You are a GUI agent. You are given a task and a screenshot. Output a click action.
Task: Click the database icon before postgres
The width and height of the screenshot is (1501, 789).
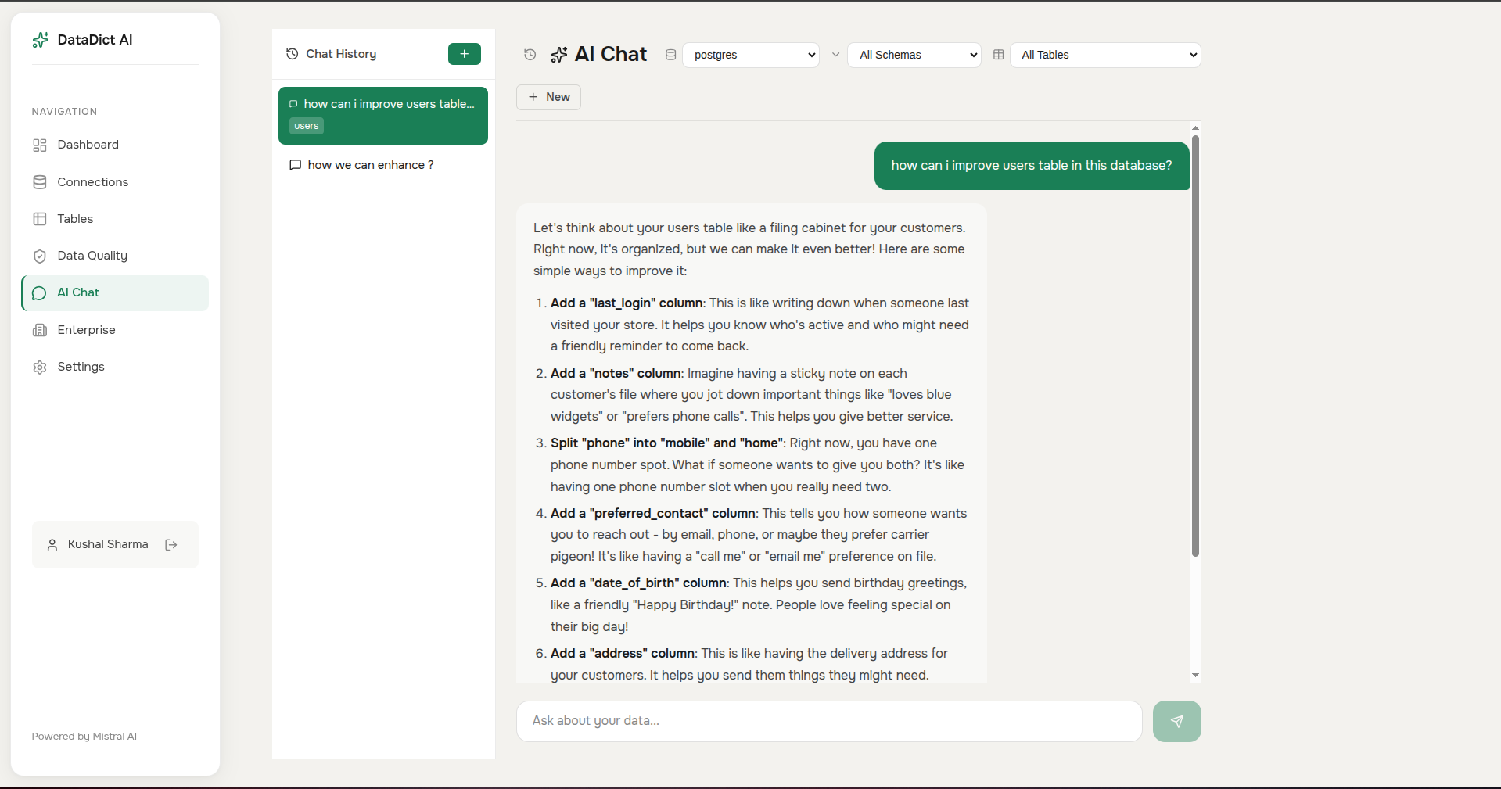click(670, 55)
